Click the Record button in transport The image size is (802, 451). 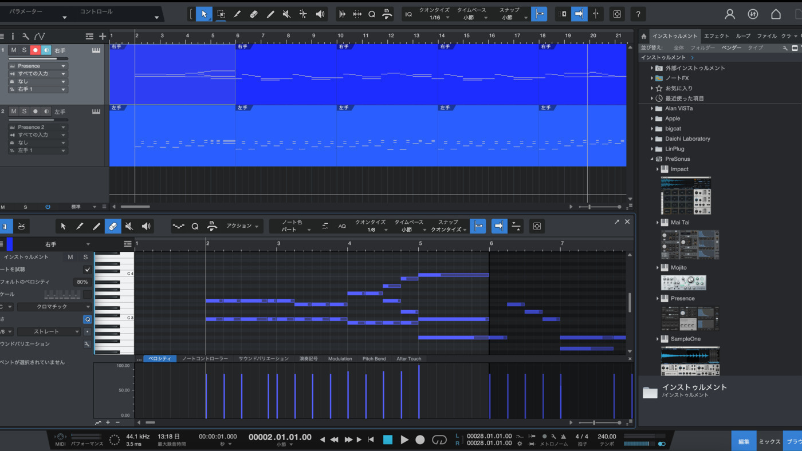420,440
